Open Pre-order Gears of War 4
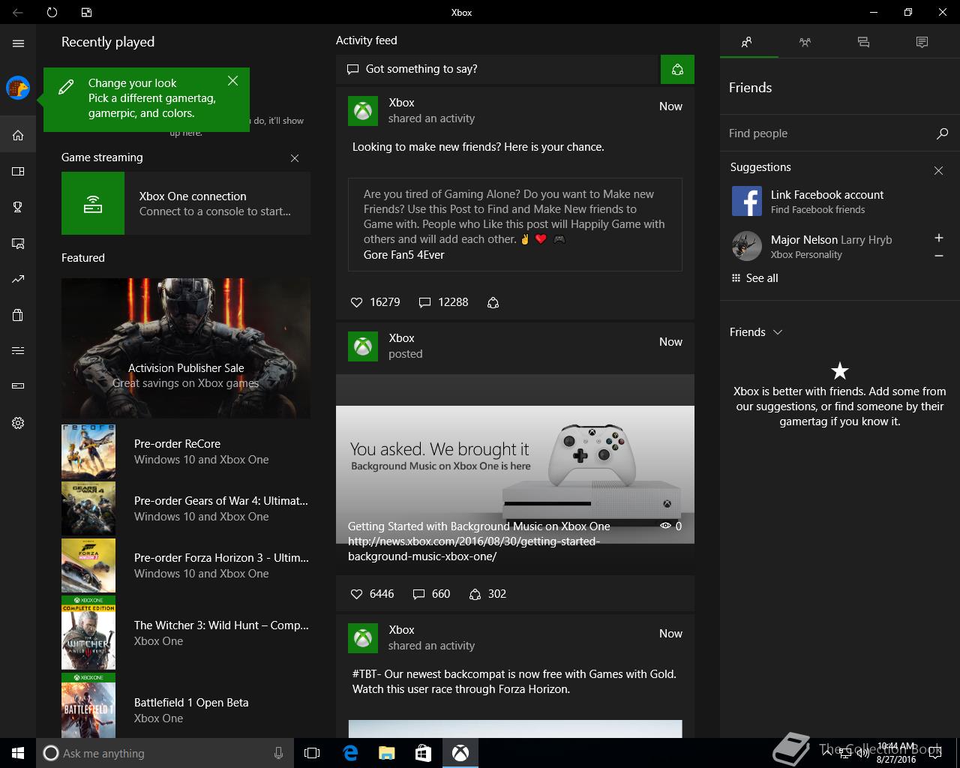Image resolution: width=960 pixels, height=768 pixels. pyautogui.click(x=186, y=508)
